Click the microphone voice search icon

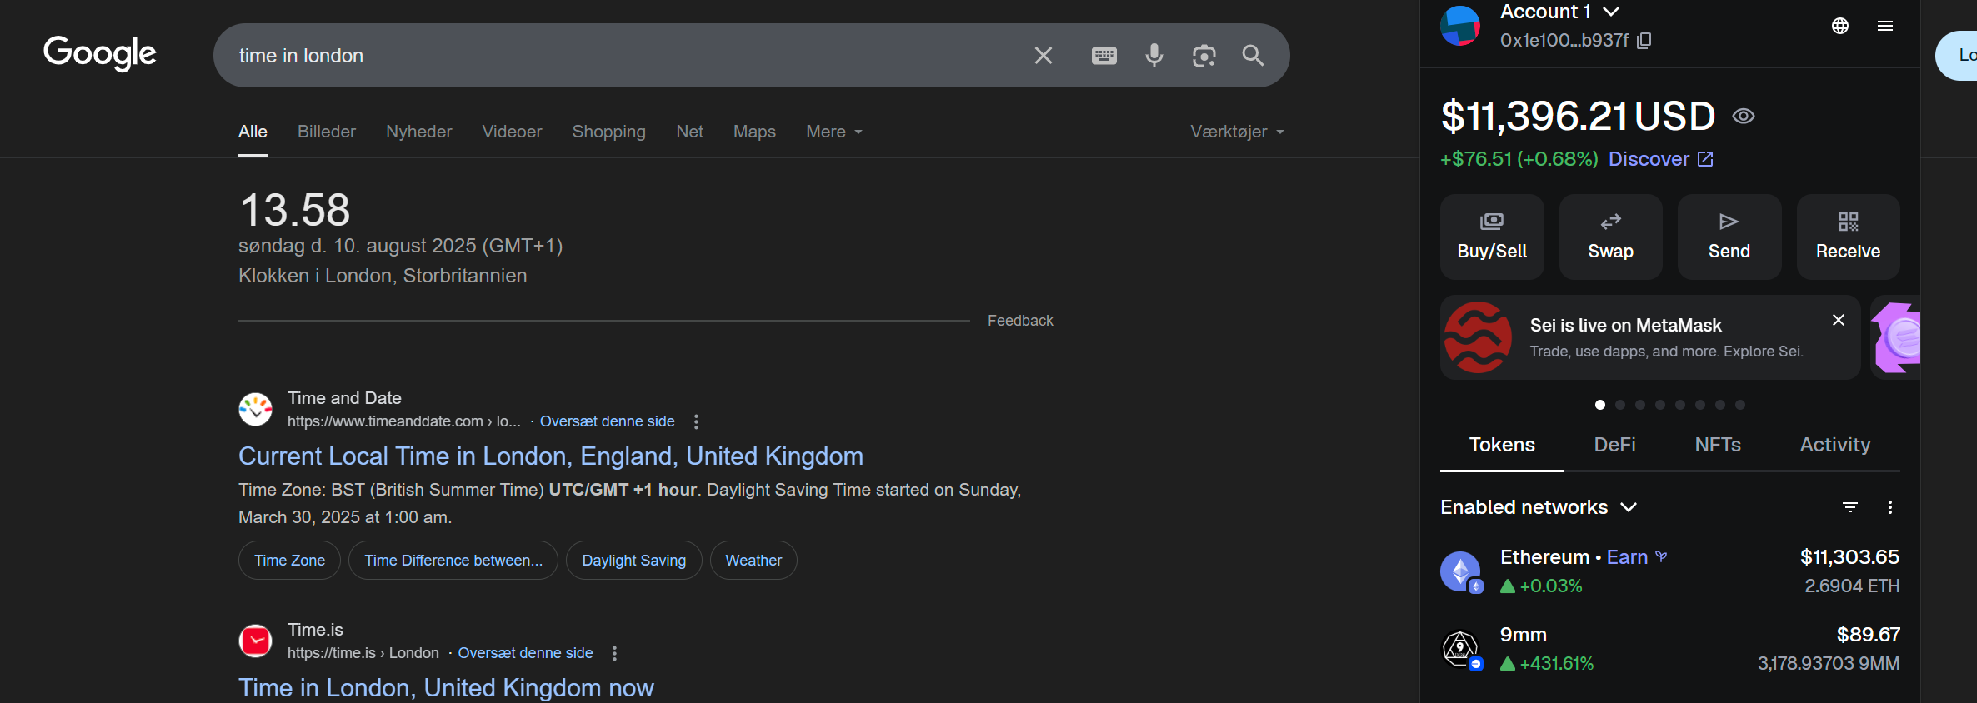click(1154, 56)
